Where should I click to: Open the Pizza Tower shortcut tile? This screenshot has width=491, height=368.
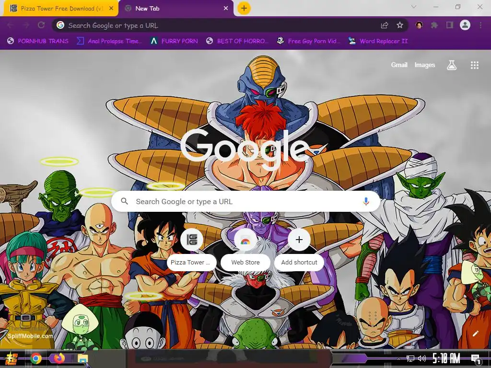tap(192, 250)
